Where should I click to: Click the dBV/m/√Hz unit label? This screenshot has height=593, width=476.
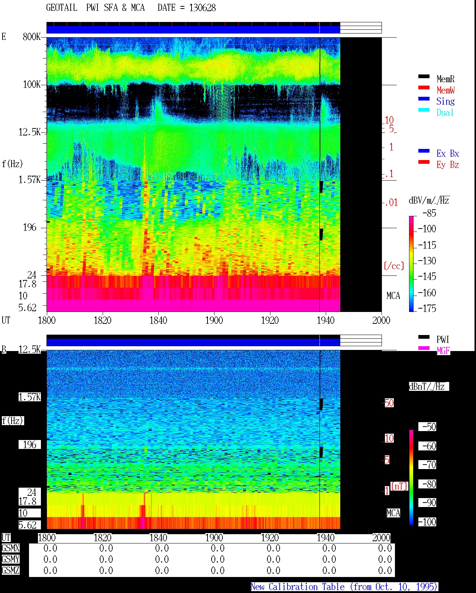[429, 200]
